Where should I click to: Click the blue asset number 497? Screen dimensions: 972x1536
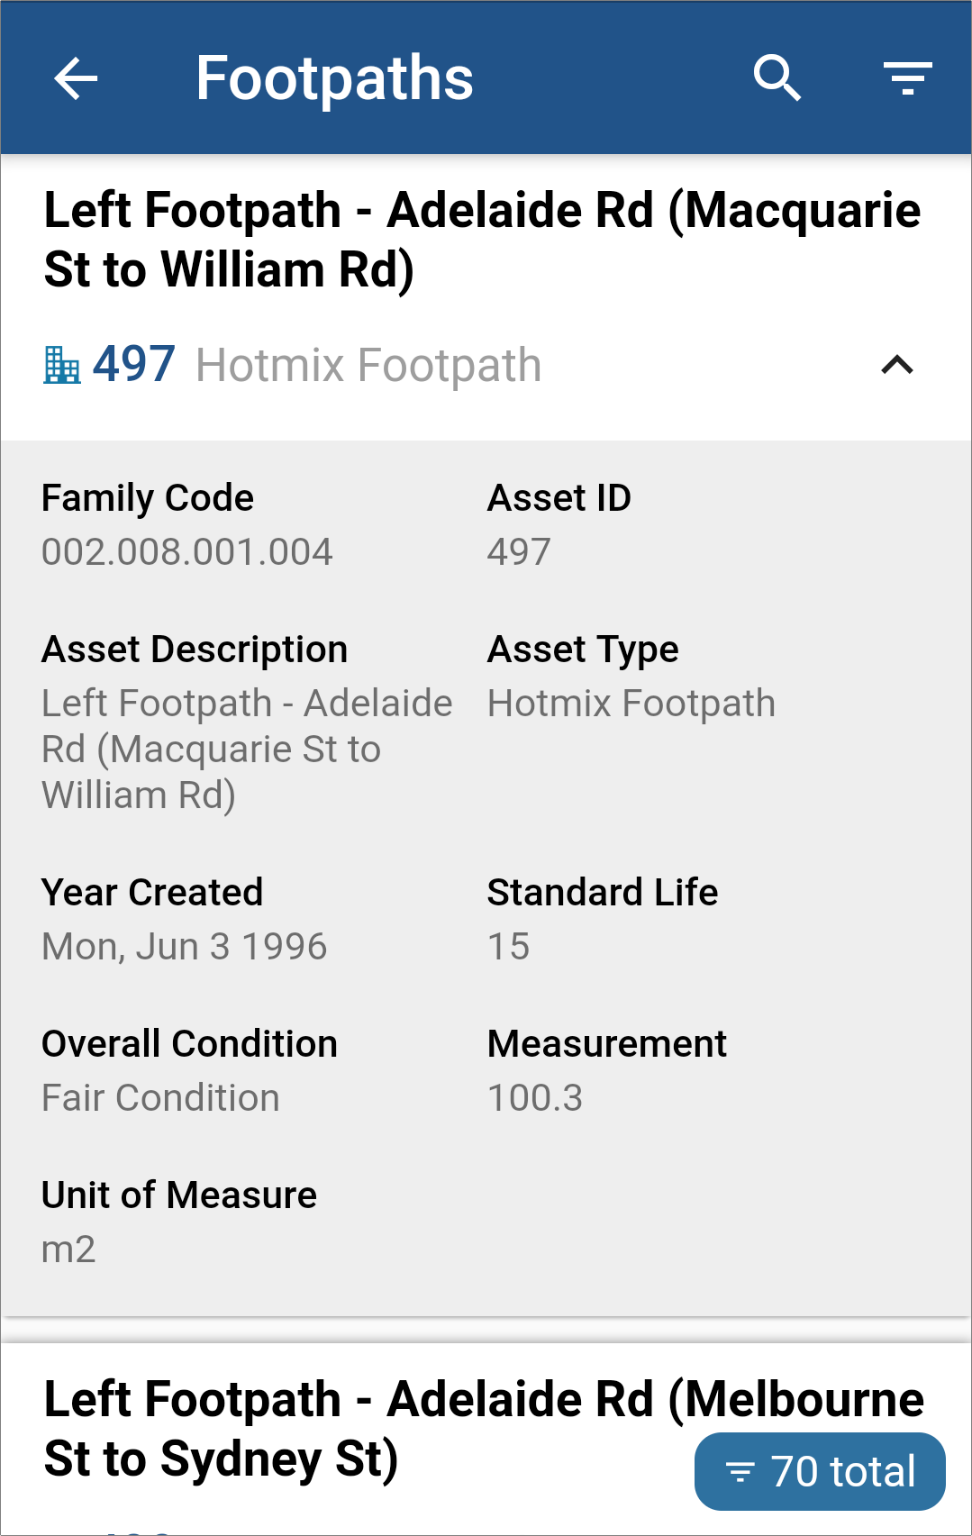pyautogui.click(x=134, y=364)
